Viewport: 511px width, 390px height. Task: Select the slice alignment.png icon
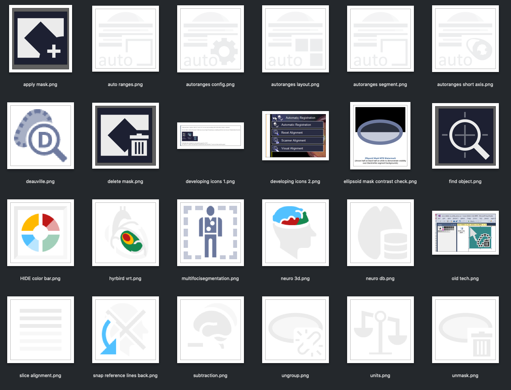coord(41,330)
